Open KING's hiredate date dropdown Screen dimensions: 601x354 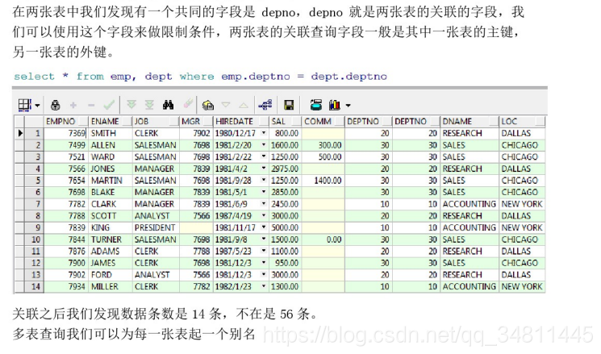(264, 227)
